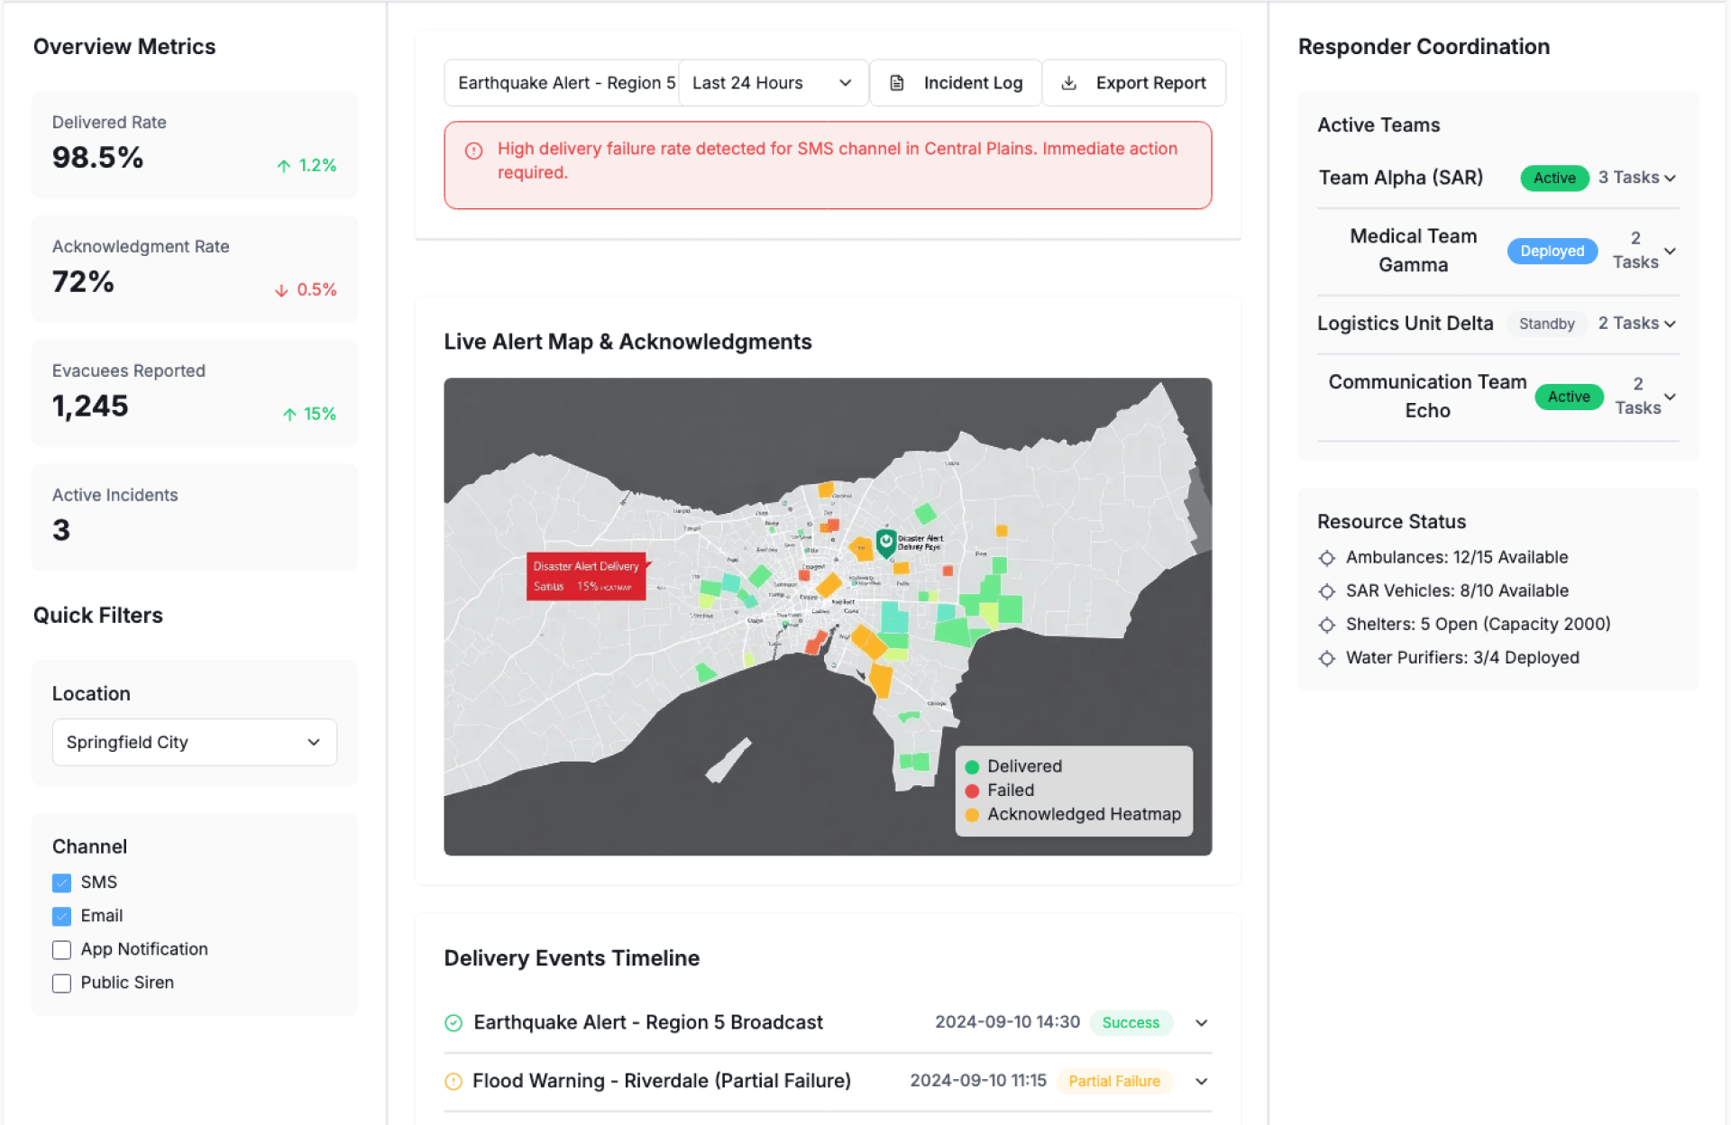The image size is (1731, 1125).
Task: Expand the Earthquake Alert Broadcast timeline entry
Action: [1201, 1022]
